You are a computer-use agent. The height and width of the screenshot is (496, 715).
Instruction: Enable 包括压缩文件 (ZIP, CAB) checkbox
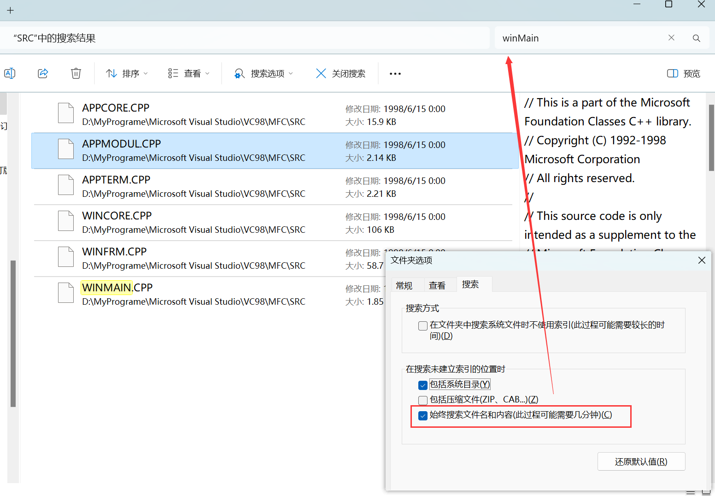point(423,400)
